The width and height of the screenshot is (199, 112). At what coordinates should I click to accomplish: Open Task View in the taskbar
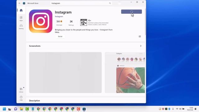[x=10, y=109]
